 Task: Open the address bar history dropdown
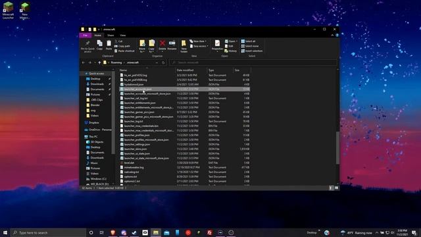[157, 63]
